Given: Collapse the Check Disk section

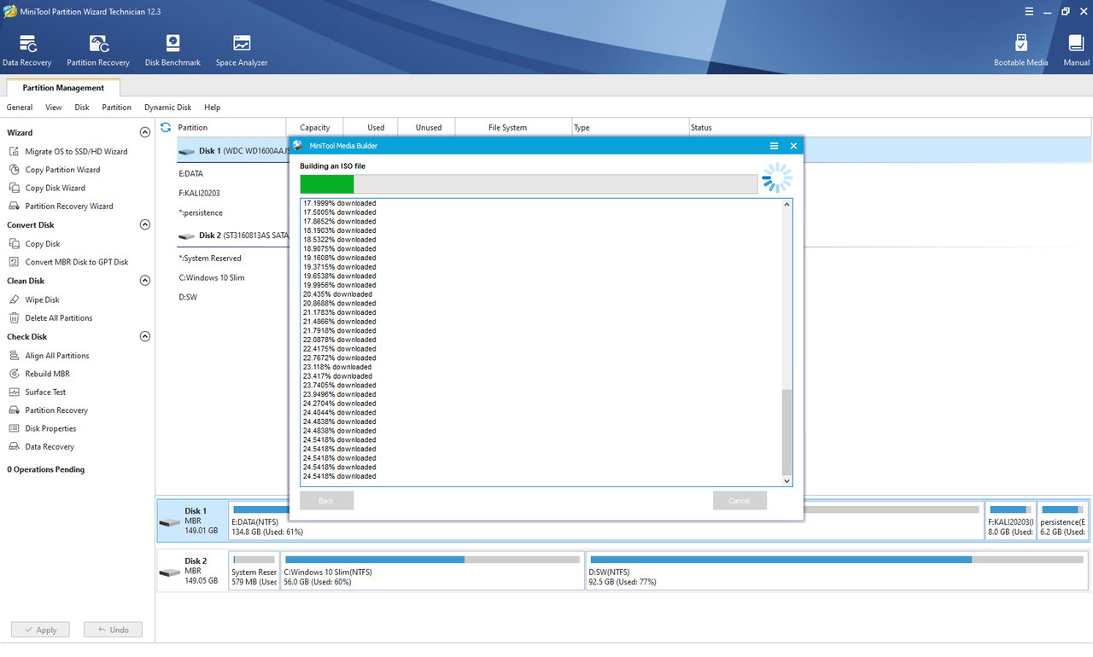Looking at the screenshot, I should point(144,337).
